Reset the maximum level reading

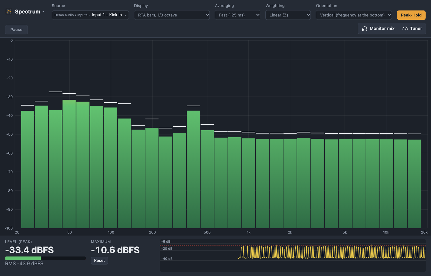click(x=99, y=261)
